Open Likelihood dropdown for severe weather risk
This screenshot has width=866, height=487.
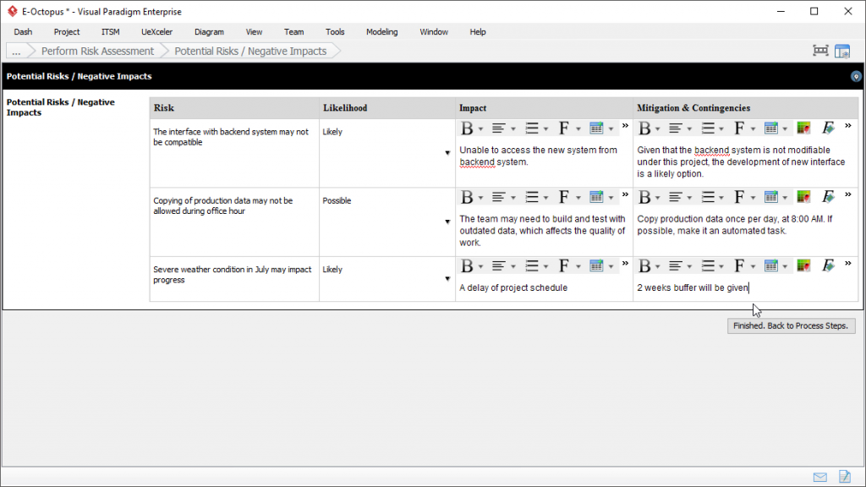click(447, 279)
